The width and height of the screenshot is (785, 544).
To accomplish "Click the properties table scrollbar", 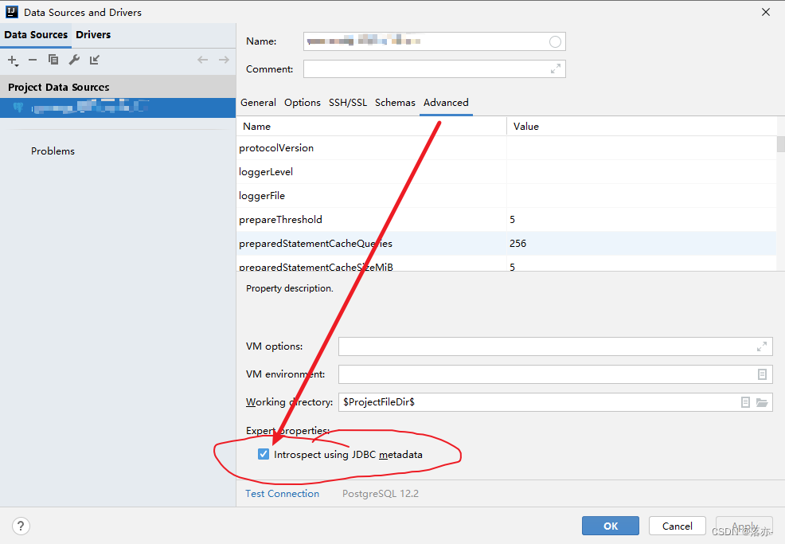I will [x=779, y=143].
